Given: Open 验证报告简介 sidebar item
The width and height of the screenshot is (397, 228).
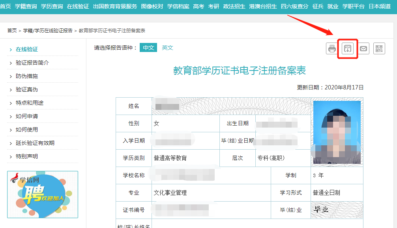Looking at the screenshot, I should pos(32,63).
